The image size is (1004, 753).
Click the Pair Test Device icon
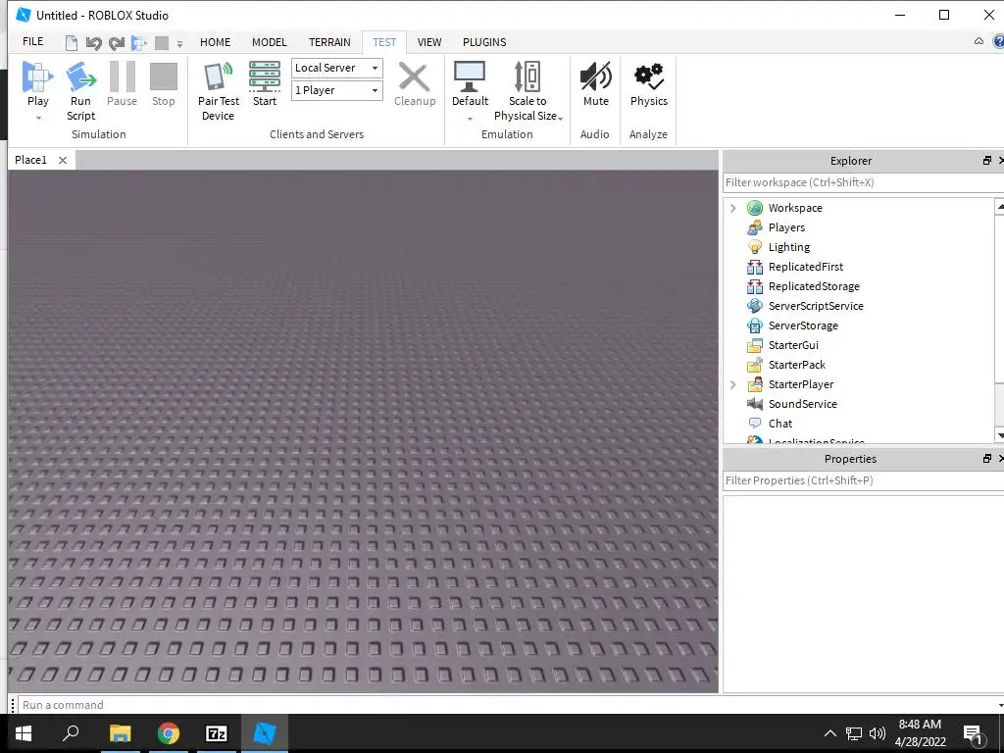pyautogui.click(x=219, y=76)
